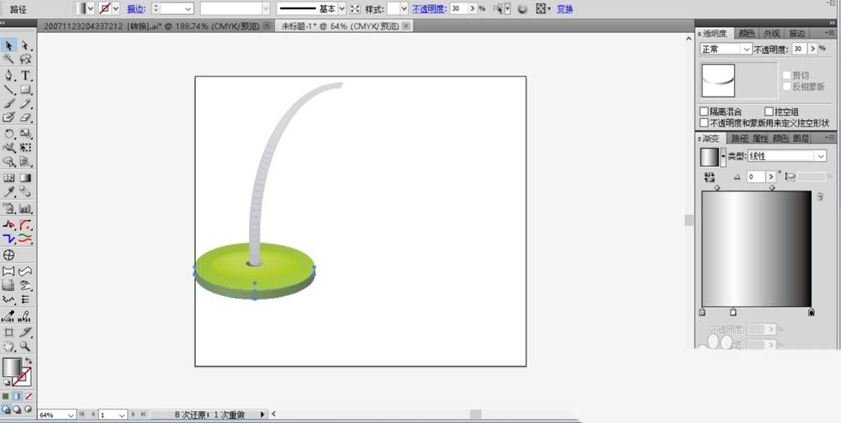The width and height of the screenshot is (841, 423).
Task: Select the black arrow Selection tool
Action: (x=8, y=45)
